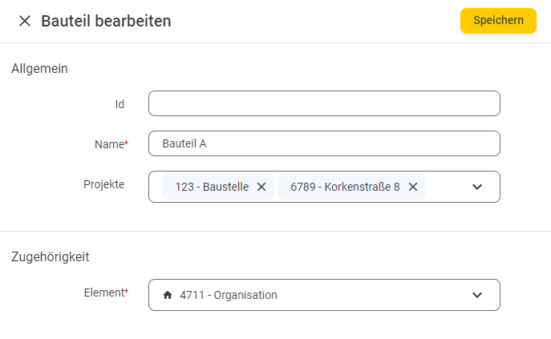Click the 123 - Baustelle chip label
Viewport: 551px width, 339px height.
click(212, 187)
